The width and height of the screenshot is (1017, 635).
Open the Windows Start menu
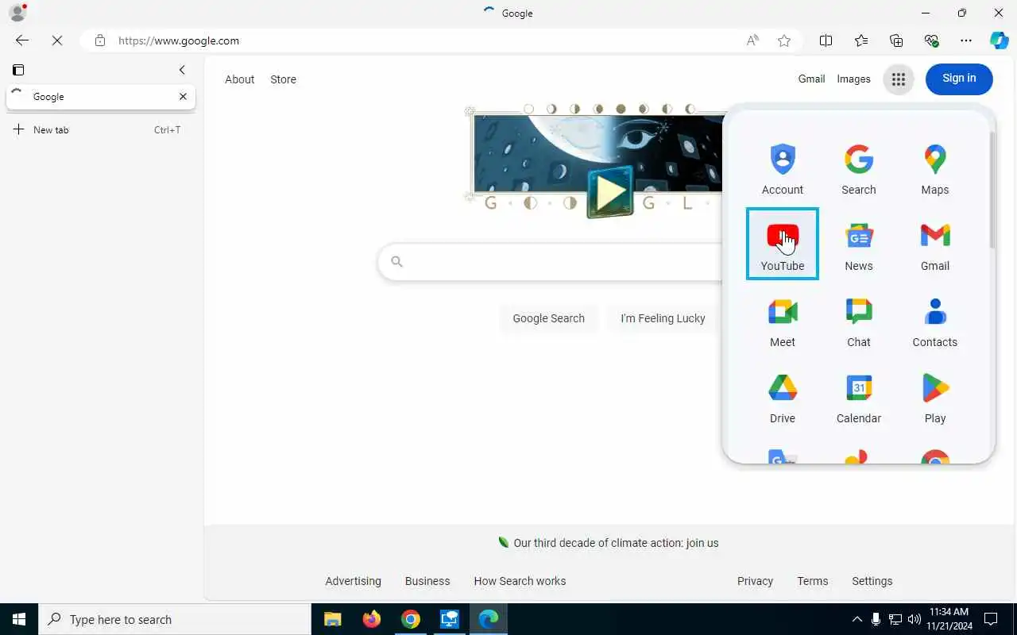coord(19,619)
